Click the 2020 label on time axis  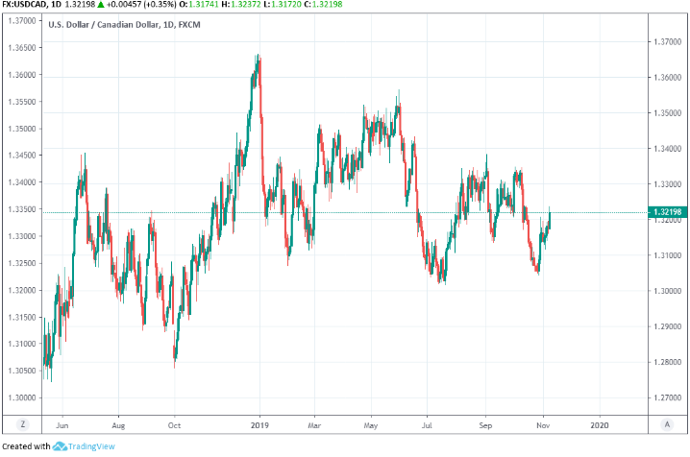tap(599, 422)
